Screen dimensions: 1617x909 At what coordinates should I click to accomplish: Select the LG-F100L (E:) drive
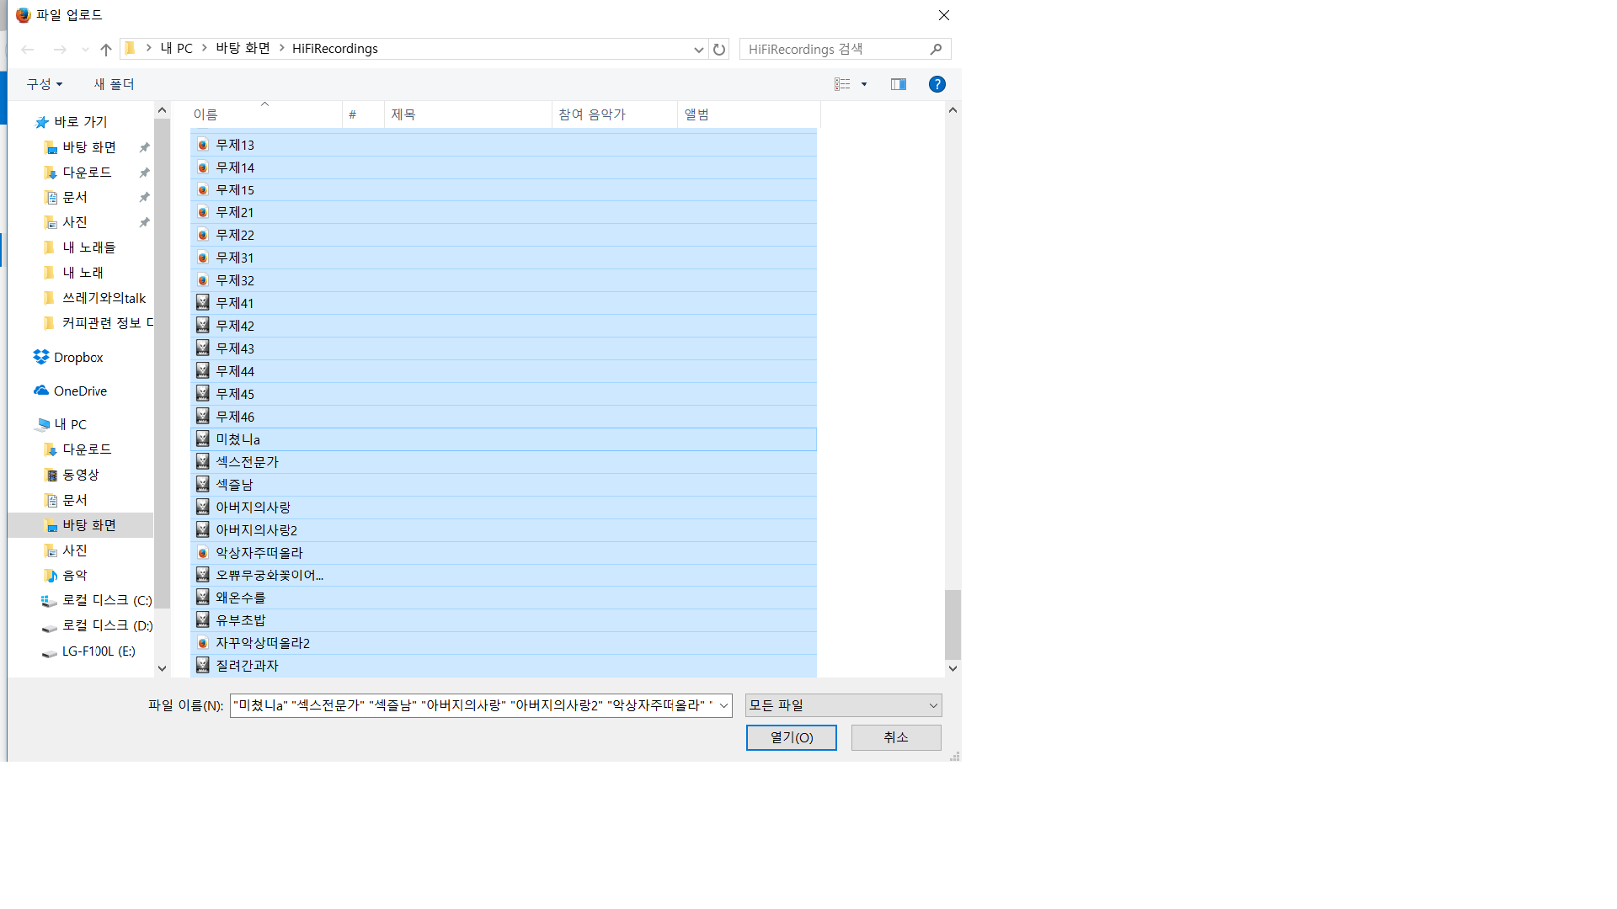coord(98,651)
